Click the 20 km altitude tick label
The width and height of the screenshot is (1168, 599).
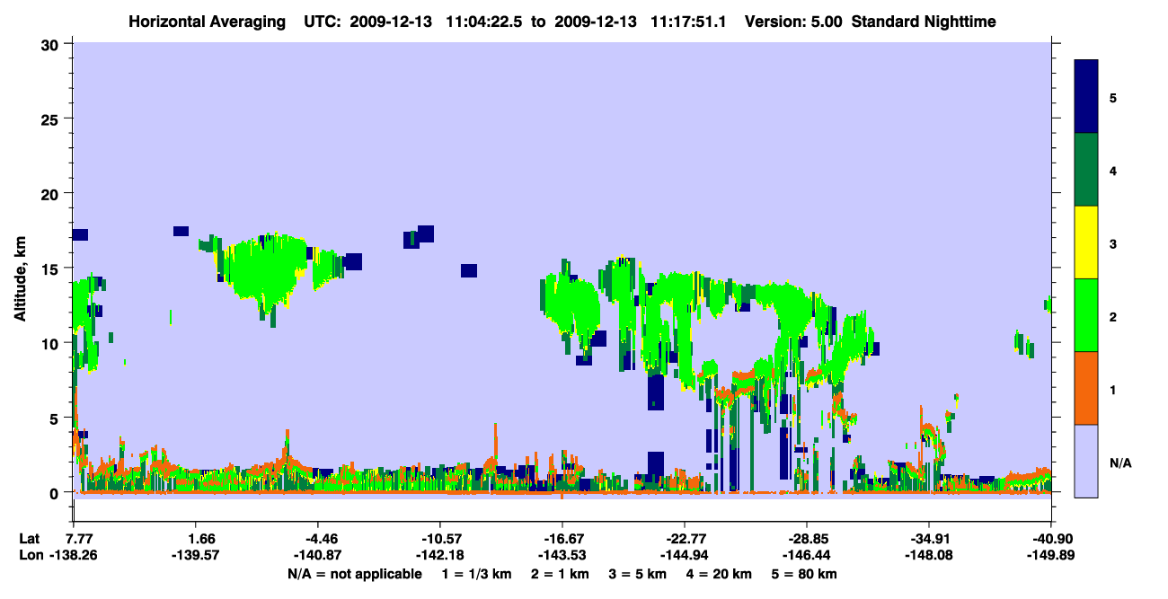coord(52,194)
